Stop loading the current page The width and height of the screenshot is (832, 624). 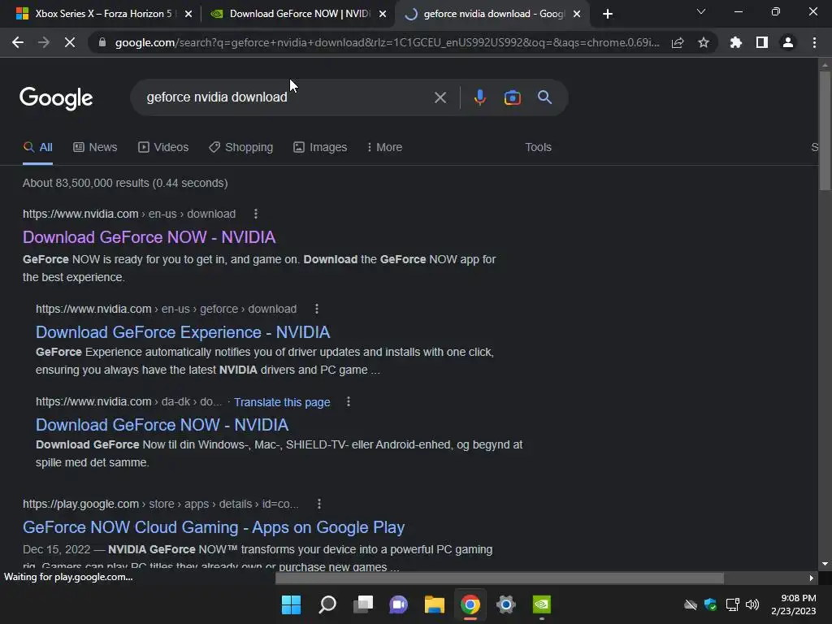click(x=70, y=42)
